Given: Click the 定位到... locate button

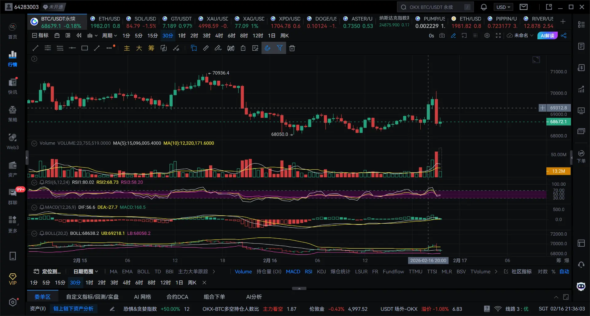Looking at the screenshot, I should click(x=47, y=272).
